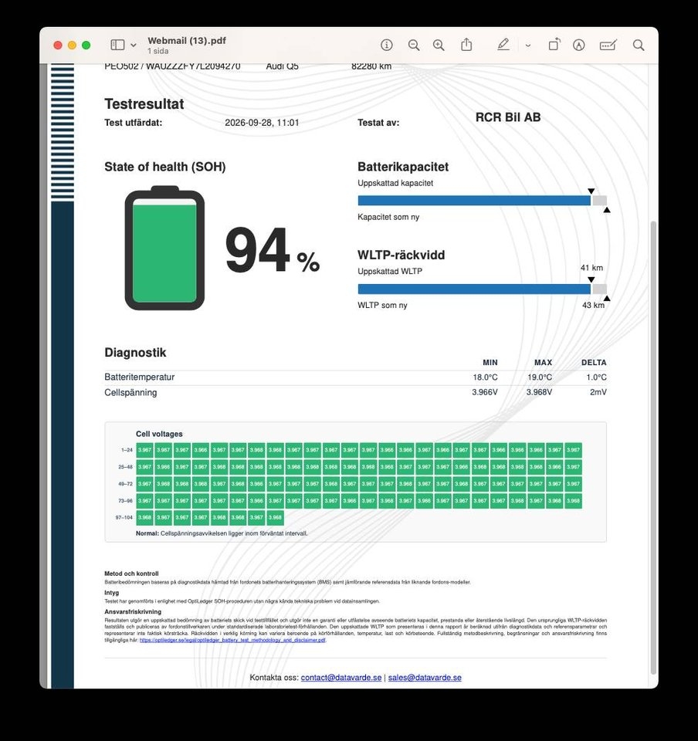The image size is (698, 741).
Task: Share the document via share icon
Action: 466,45
